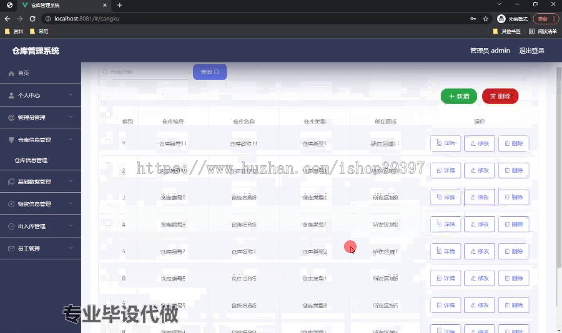The height and width of the screenshot is (333, 562).
Task: Open the 出入库管理 sidebar menu
Action: (x=41, y=226)
